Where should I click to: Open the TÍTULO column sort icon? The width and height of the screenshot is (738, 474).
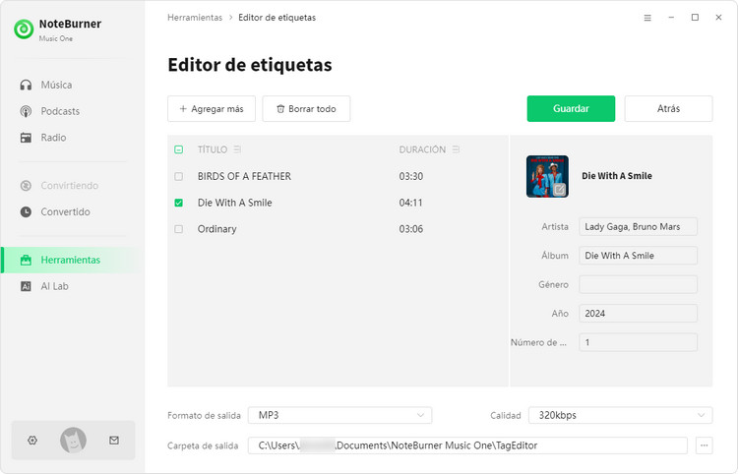[x=237, y=149]
